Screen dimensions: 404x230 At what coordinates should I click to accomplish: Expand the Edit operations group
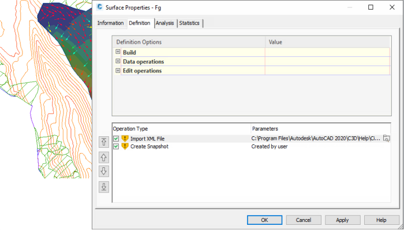pos(118,71)
